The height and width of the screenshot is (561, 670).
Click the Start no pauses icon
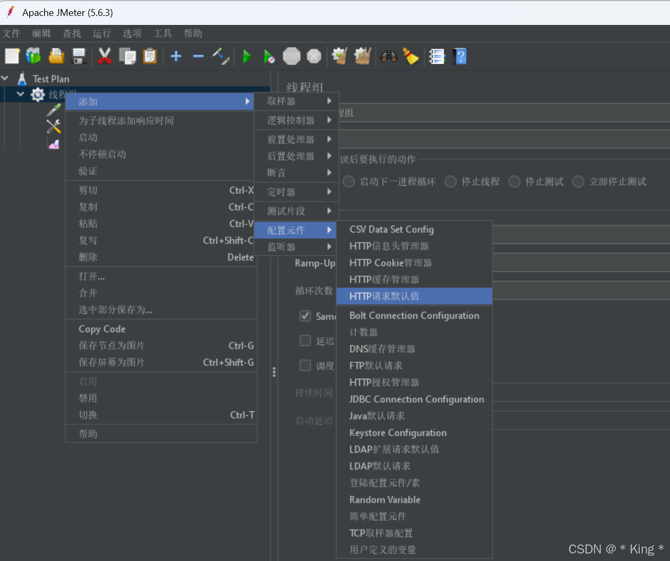pyautogui.click(x=269, y=56)
